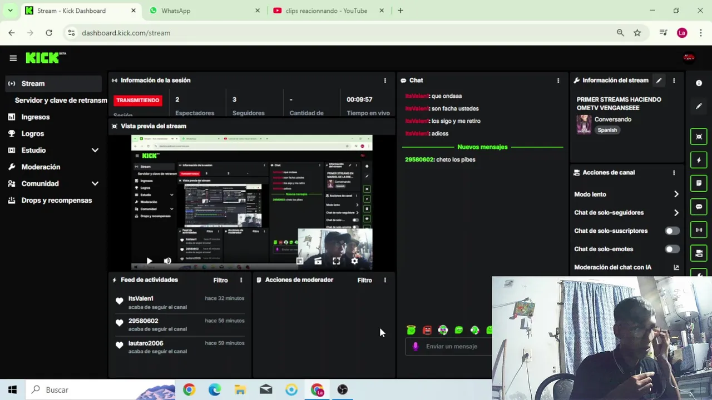Open the Conversando category thumbnail
712x400 pixels.
click(x=584, y=124)
